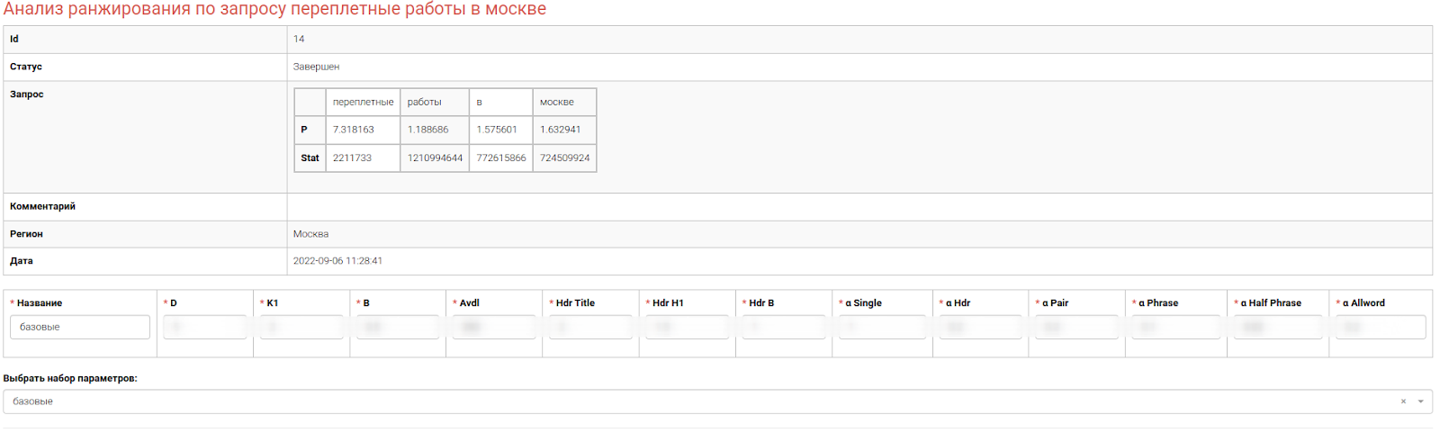Click the Hdr H1 input field
The image size is (1440, 433).
687,327
